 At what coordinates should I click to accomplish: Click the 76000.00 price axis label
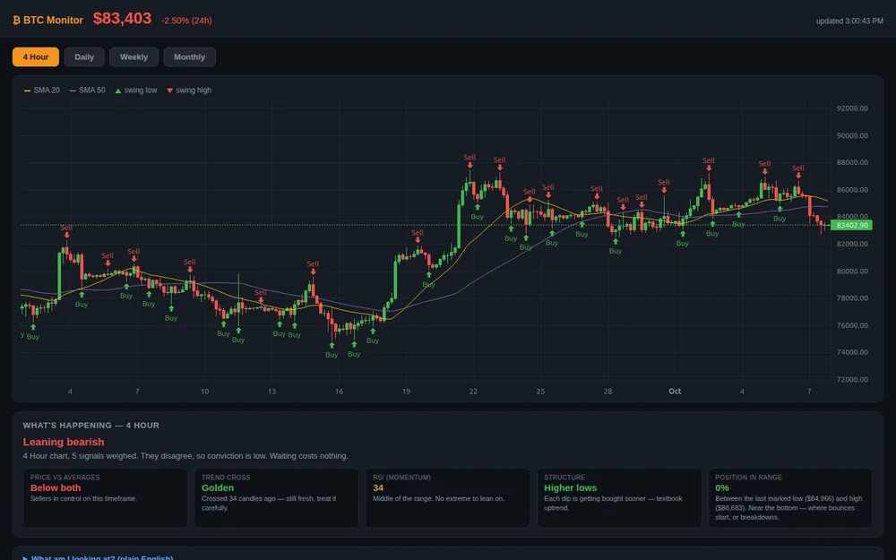[852, 325]
